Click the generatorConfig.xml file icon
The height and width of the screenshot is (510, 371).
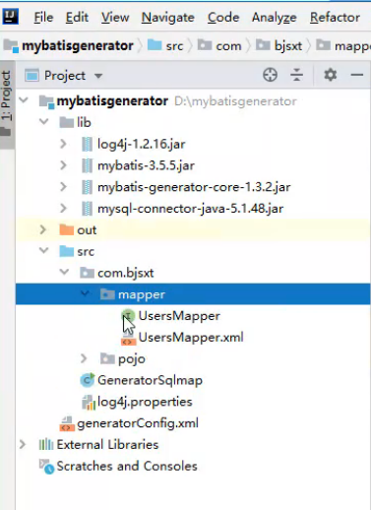click(67, 423)
